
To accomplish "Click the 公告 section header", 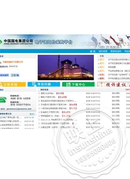I will (102, 56).
